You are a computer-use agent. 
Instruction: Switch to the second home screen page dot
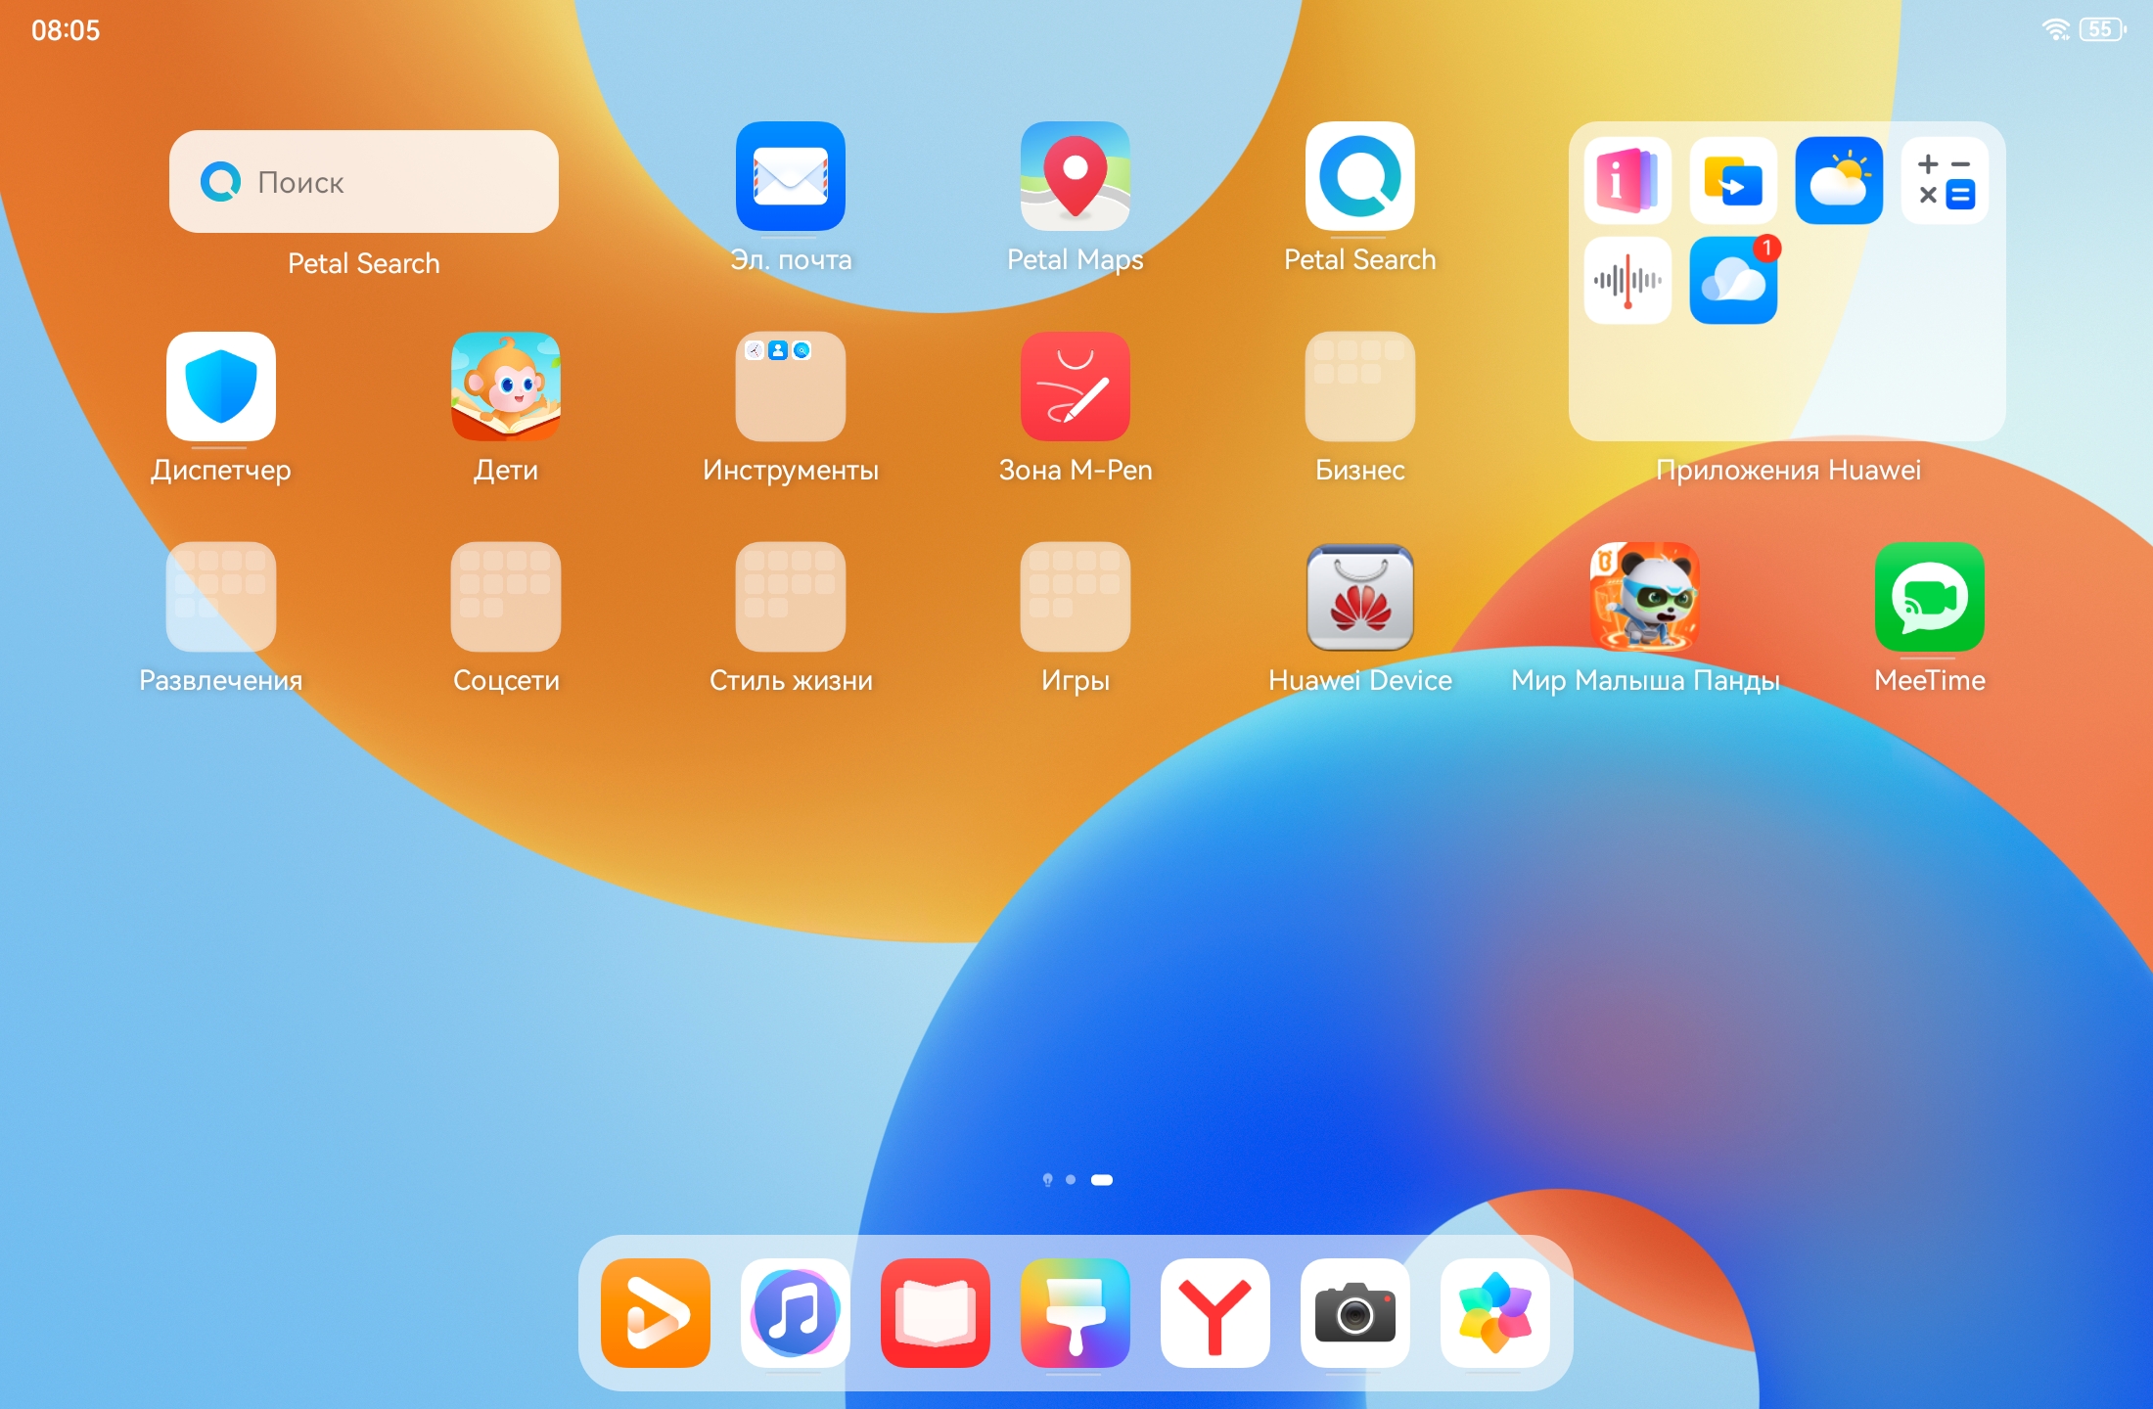pyautogui.click(x=1071, y=1180)
